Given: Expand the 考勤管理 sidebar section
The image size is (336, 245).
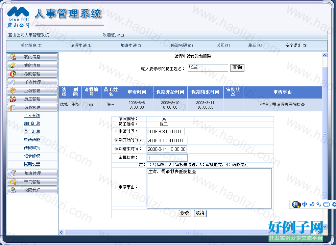Looking at the screenshot, I should pos(32,74).
